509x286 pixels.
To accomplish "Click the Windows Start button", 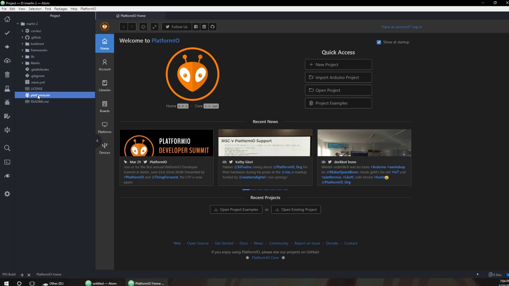I will 7,283.
